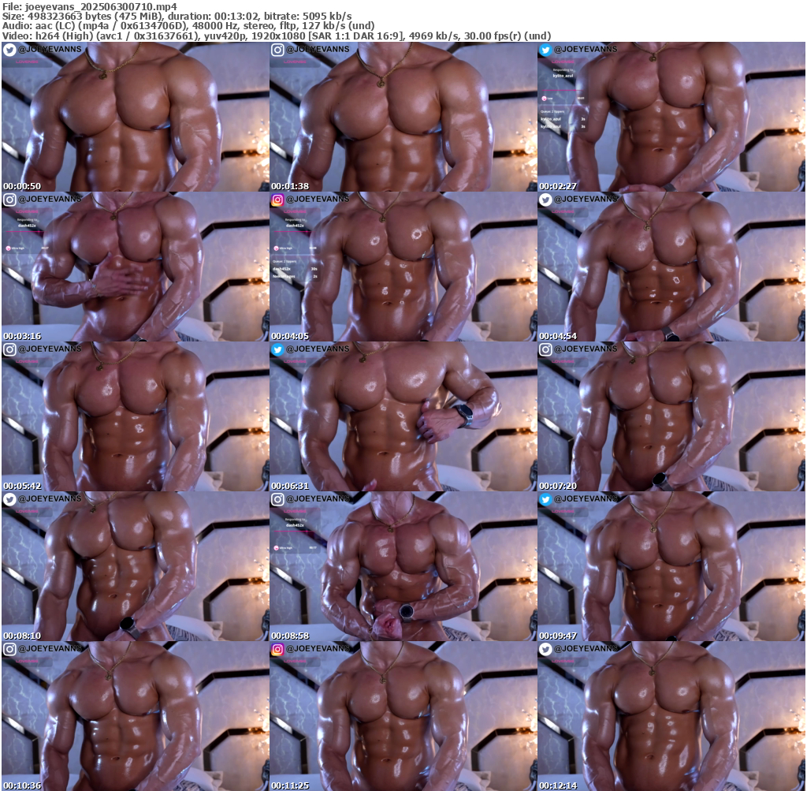Select the colored Instagram icon in the 00:04:05 frame
Screen dimensions: 807x791
coord(277,200)
